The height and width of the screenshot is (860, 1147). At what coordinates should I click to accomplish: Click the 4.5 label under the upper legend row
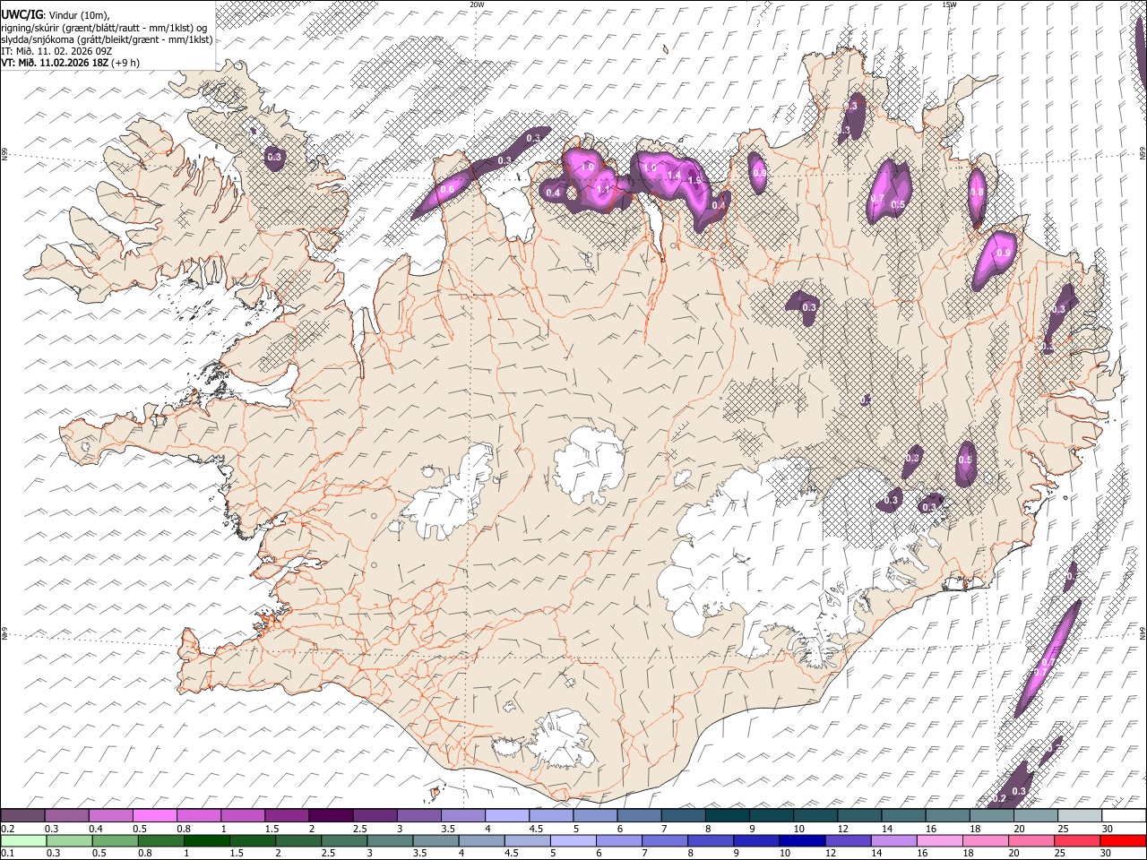pyautogui.click(x=536, y=829)
